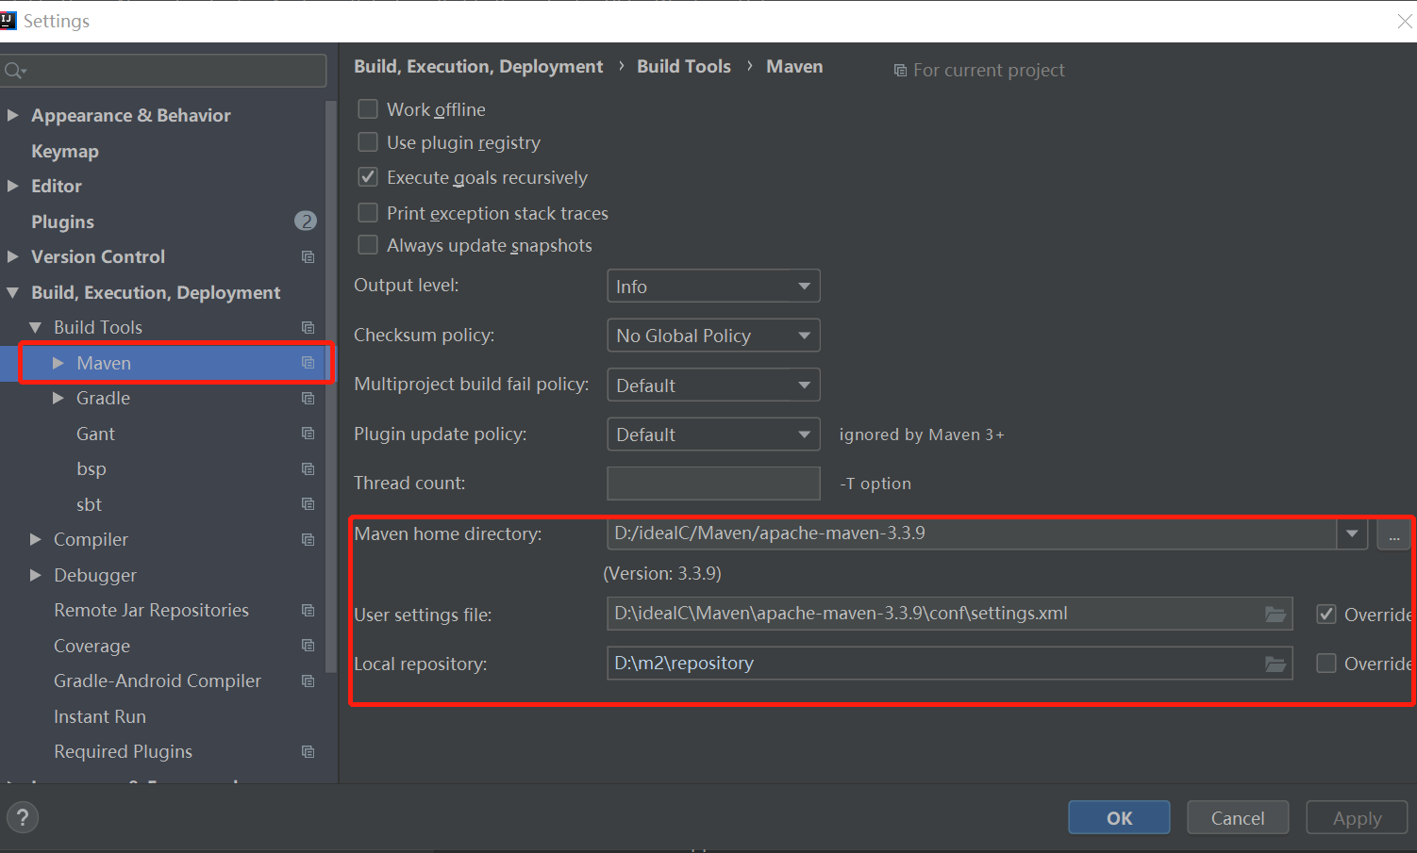Close the Settings dialog window
Screen dimensions: 1417x853
(x=1404, y=21)
